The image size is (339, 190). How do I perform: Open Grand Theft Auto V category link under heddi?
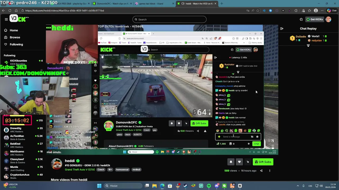(x=80, y=170)
